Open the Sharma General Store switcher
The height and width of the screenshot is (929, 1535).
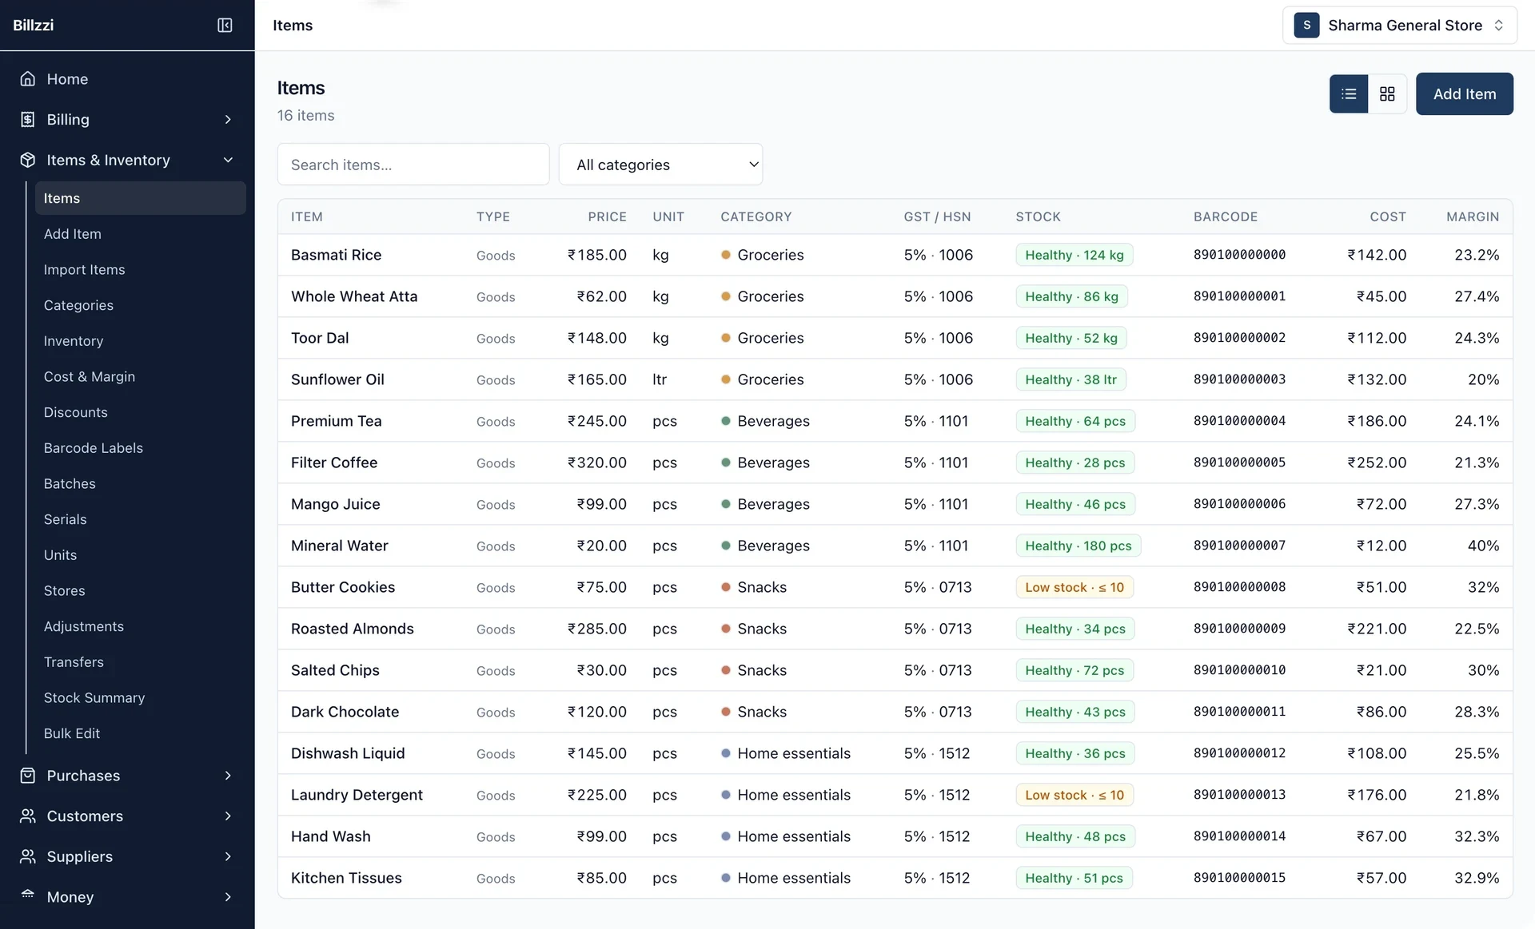tap(1399, 26)
